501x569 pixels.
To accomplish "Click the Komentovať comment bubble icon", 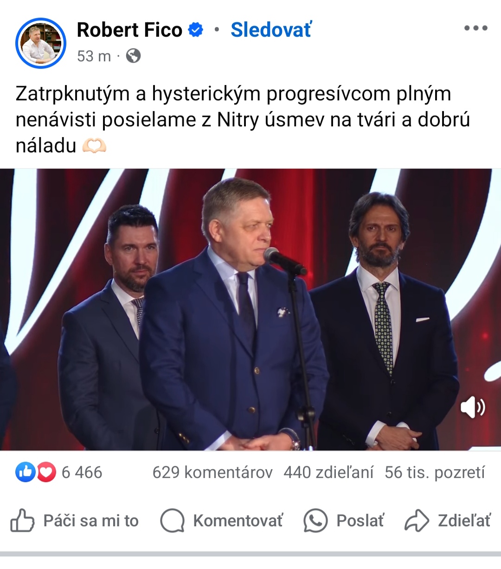I will pyautogui.click(x=173, y=521).
